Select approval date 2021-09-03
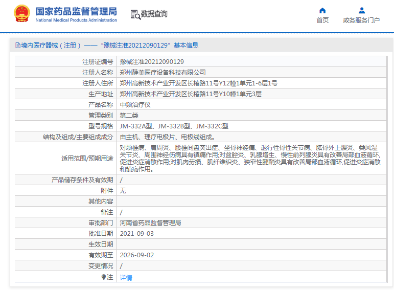394x290 pixels. click(x=136, y=234)
